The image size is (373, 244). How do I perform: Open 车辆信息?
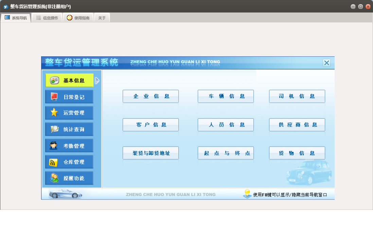(x=226, y=96)
